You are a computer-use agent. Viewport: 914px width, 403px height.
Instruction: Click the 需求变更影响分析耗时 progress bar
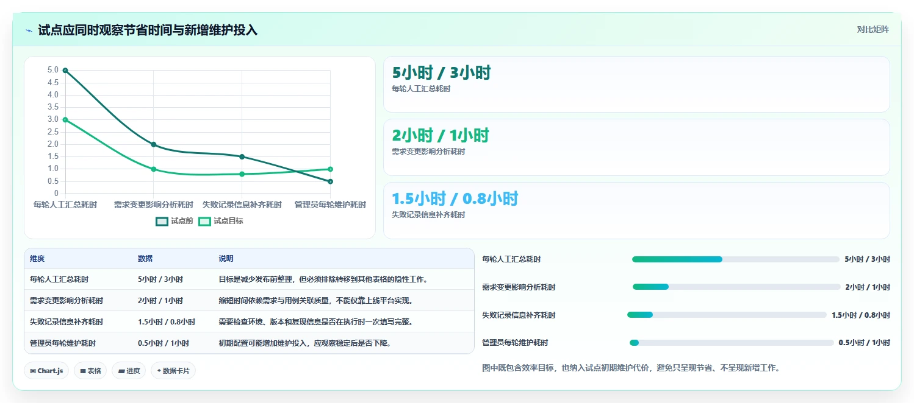(736, 287)
